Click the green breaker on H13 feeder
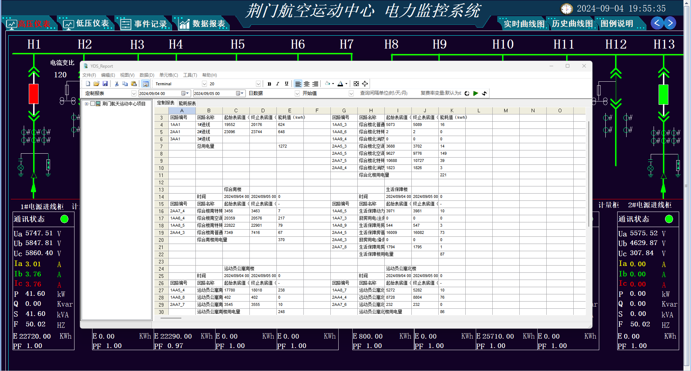 point(663,94)
